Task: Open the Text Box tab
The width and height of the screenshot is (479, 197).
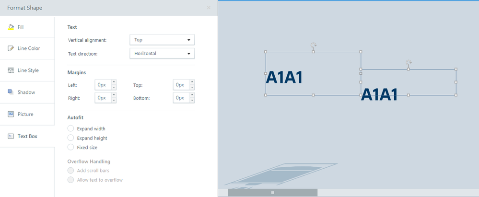Action: (x=27, y=136)
